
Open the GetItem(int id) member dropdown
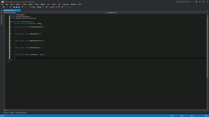pyautogui.click(x=157, y=13)
